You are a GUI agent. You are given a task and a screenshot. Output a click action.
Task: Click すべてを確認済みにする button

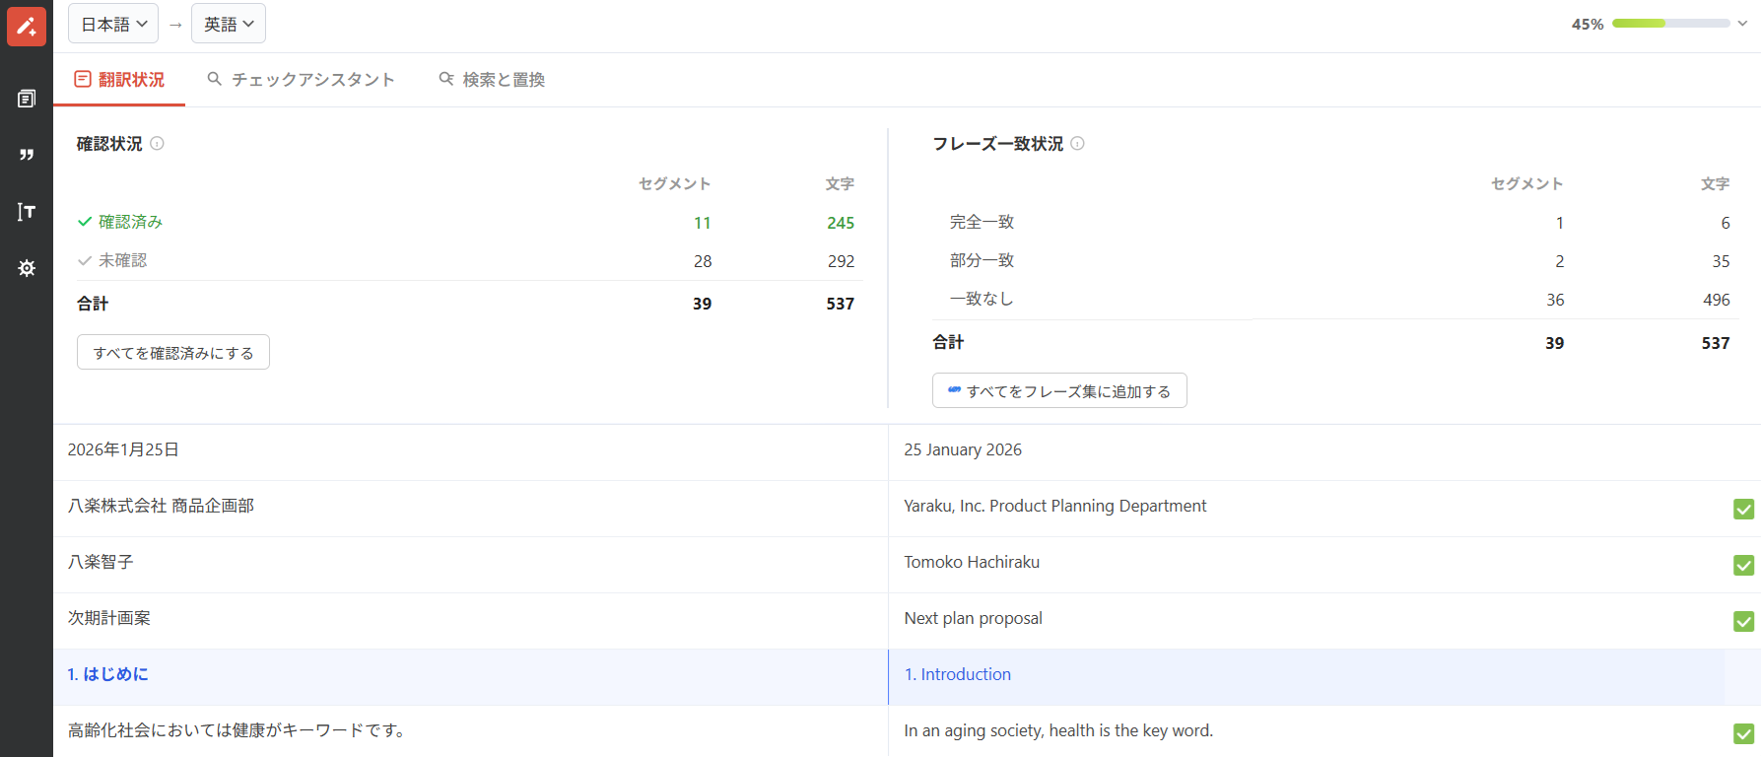point(173,352)
